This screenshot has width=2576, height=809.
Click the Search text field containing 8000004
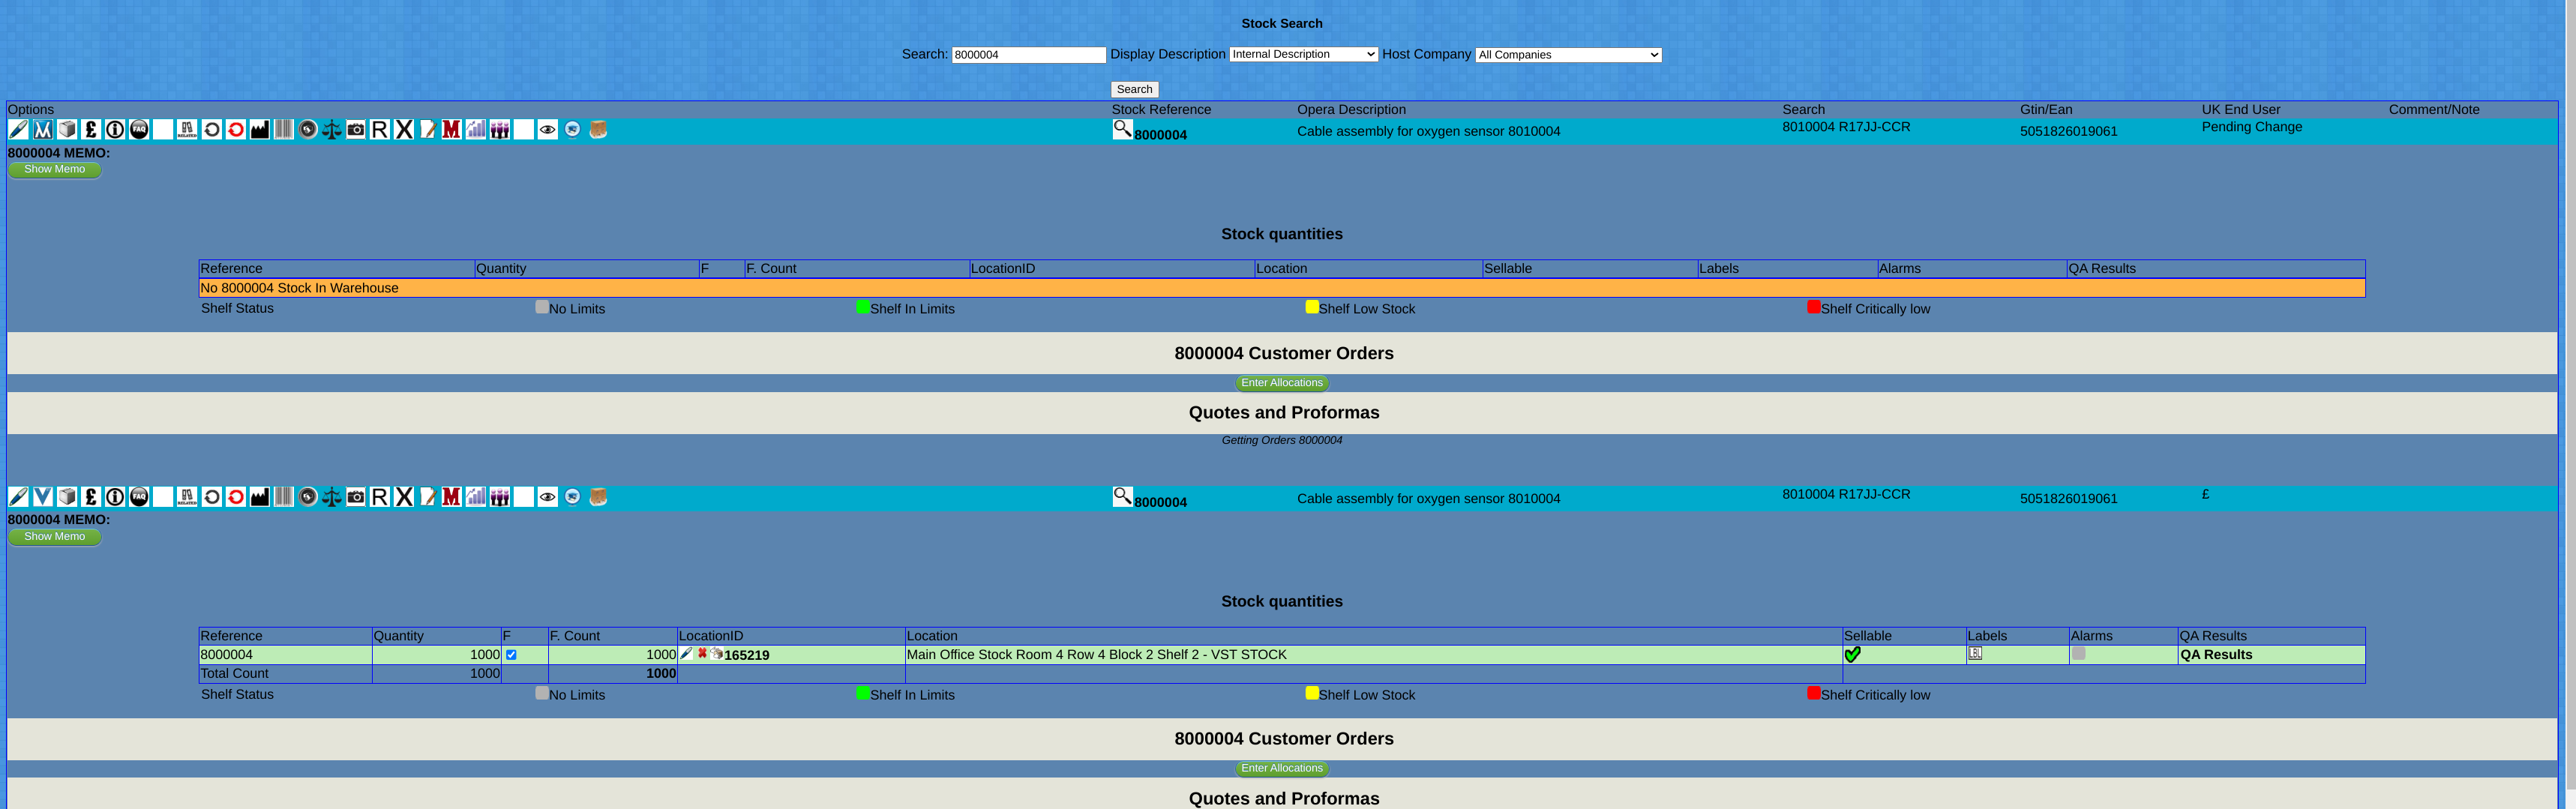[1028, 55]
